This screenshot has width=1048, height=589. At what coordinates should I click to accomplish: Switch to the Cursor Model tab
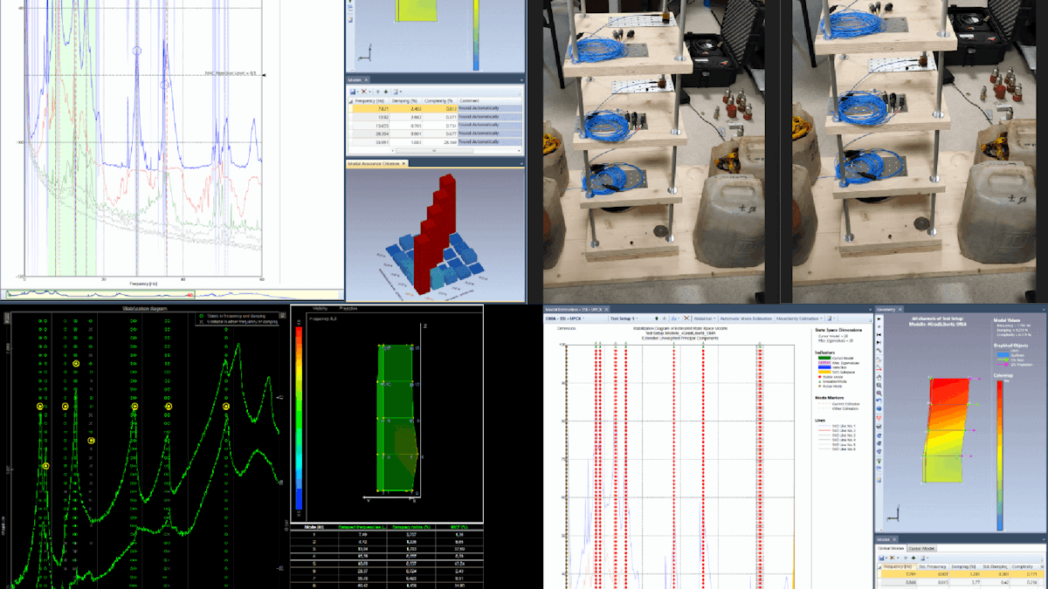921,548
